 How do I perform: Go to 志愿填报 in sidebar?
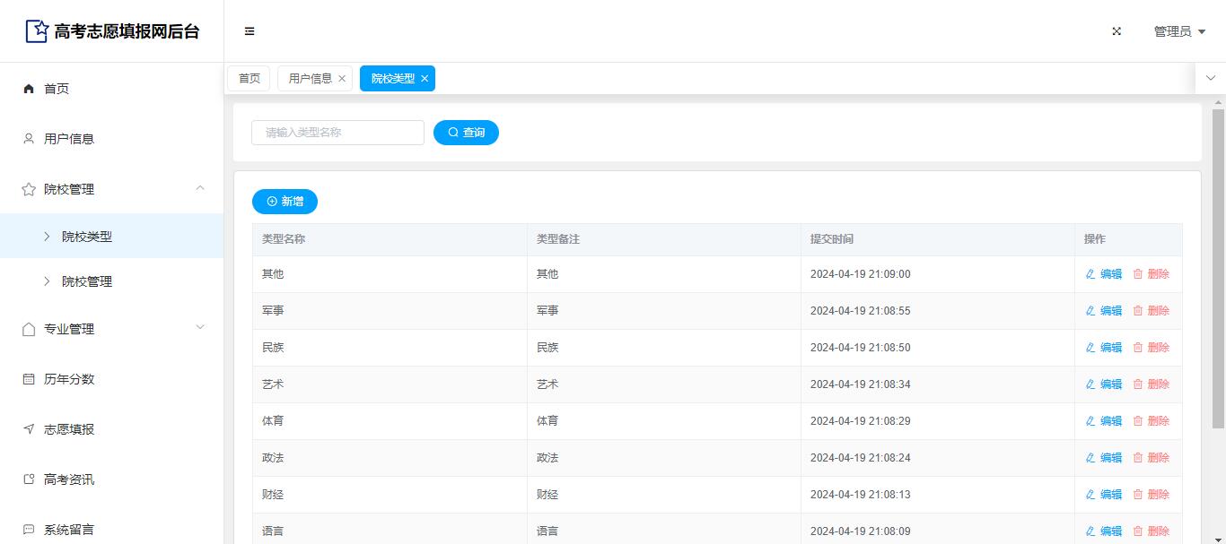point(69,429)
